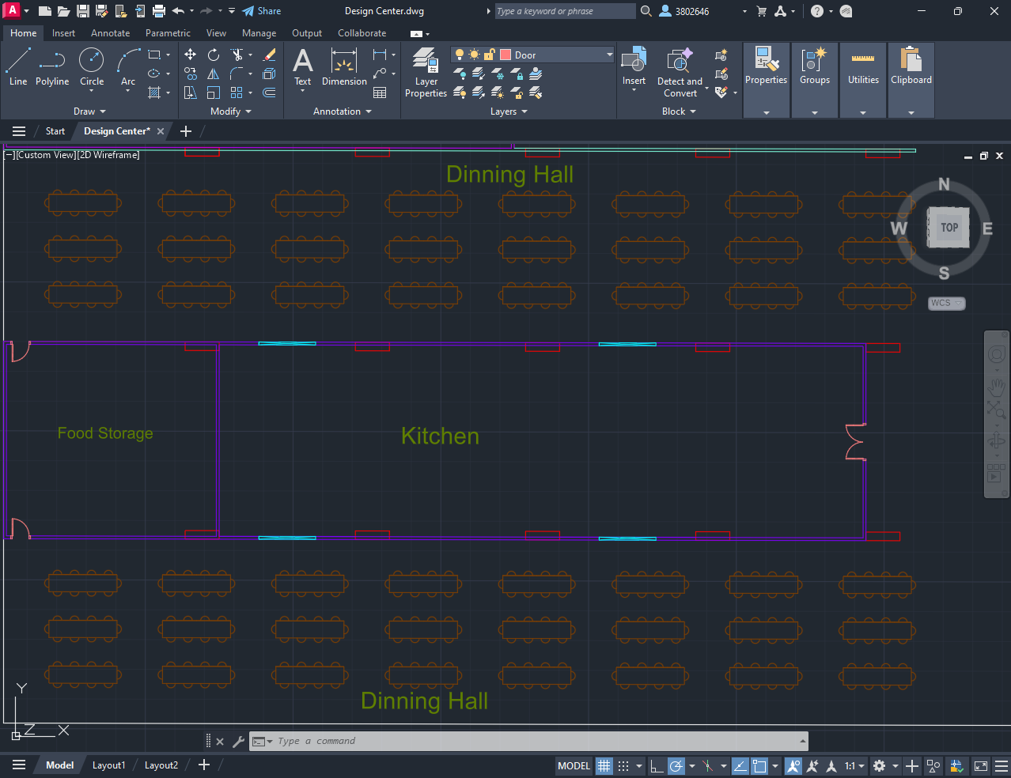Screen dimensions: 1011x778
Task: Click the Rotate tool icon
Action: [x=214, y=55]
